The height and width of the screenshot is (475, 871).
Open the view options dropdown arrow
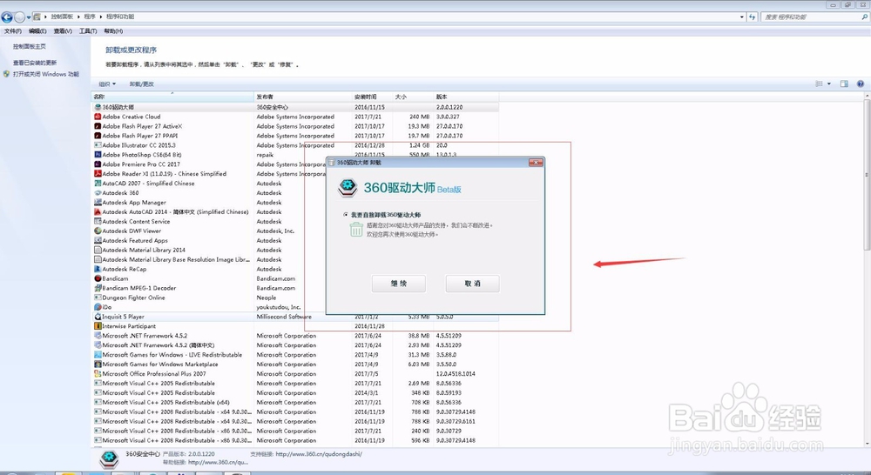(829, 84)
